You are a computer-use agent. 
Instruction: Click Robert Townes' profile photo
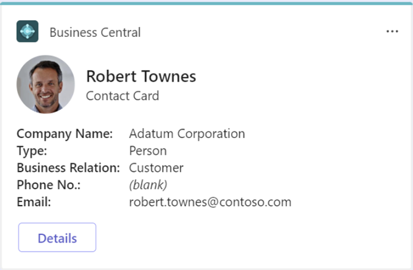pos(45,84)
